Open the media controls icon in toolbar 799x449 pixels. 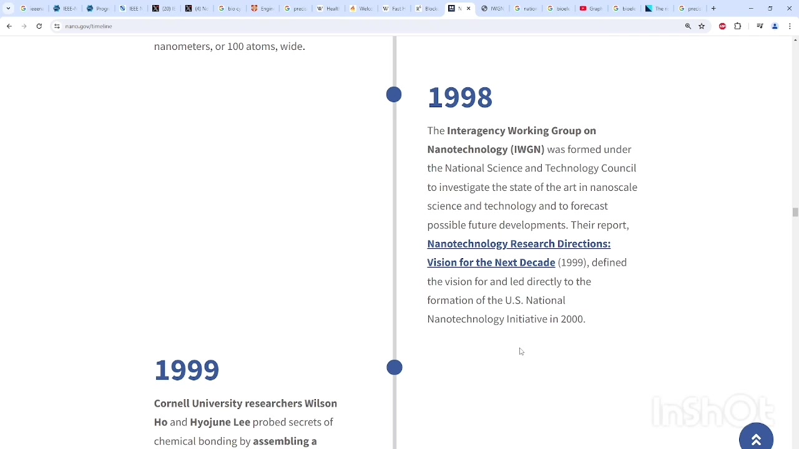coord(760,26)
